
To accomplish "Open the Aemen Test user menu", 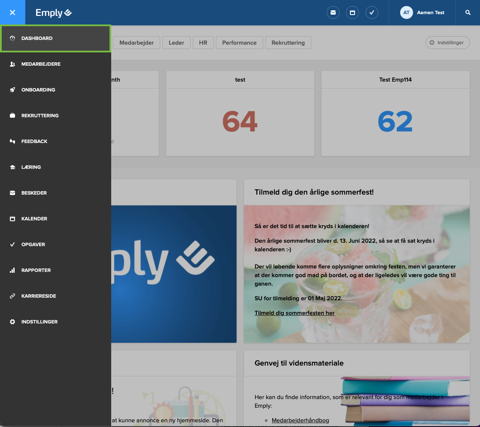I will (x=423, y=12).
